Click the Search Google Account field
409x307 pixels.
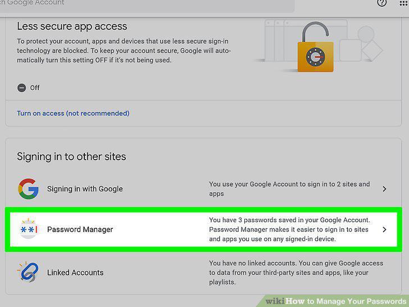point(147,4)
